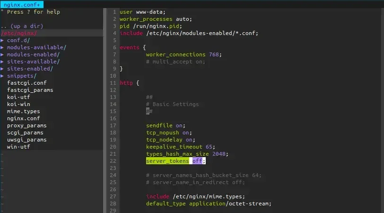Click 'worker_processes' directive
This screenshot has height=213, width=384.
(146, 19)
